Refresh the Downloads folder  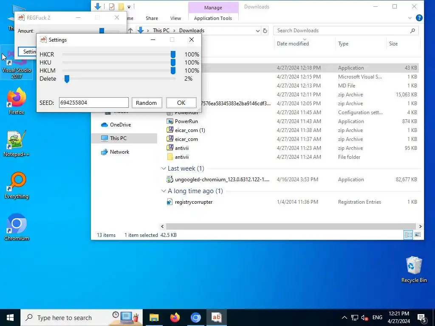pyautogui.click(x=265, y=31)
